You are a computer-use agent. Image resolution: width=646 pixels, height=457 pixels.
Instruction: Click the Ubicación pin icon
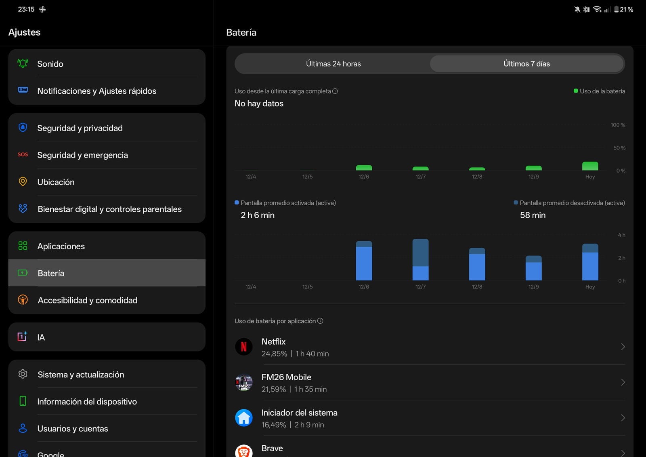[x=23, y=182]
